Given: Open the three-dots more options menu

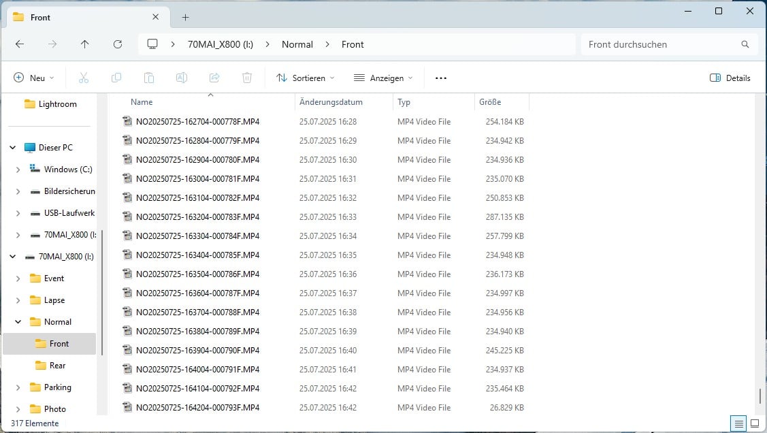Looking at the screenshot, I should (441, 78).
